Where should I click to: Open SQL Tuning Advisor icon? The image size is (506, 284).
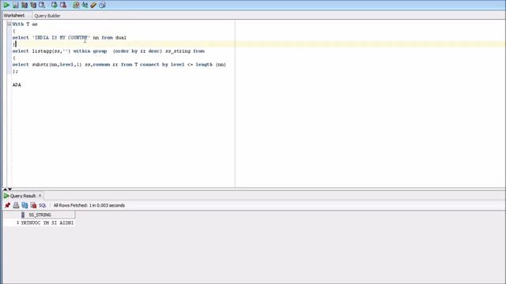coord(42,5)
